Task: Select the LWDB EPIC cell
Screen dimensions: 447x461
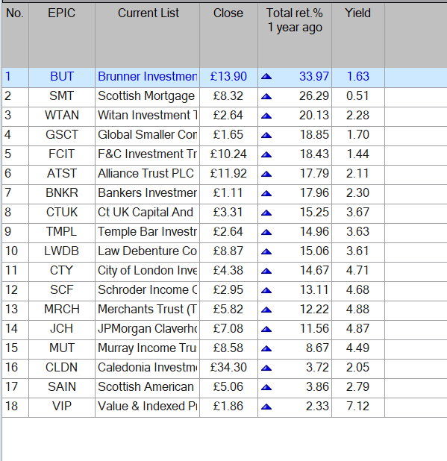Action: (62, 251)
